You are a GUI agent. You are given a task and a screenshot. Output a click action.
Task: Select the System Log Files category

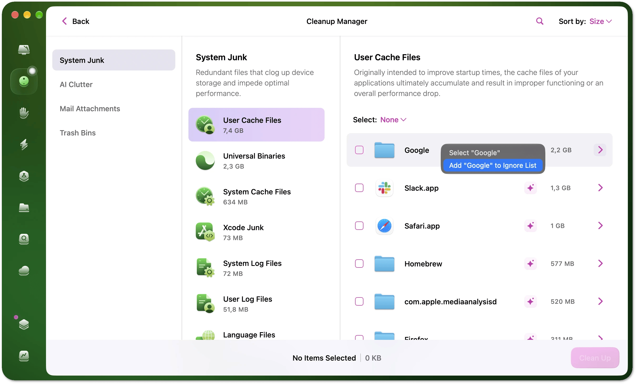(257, 268)
